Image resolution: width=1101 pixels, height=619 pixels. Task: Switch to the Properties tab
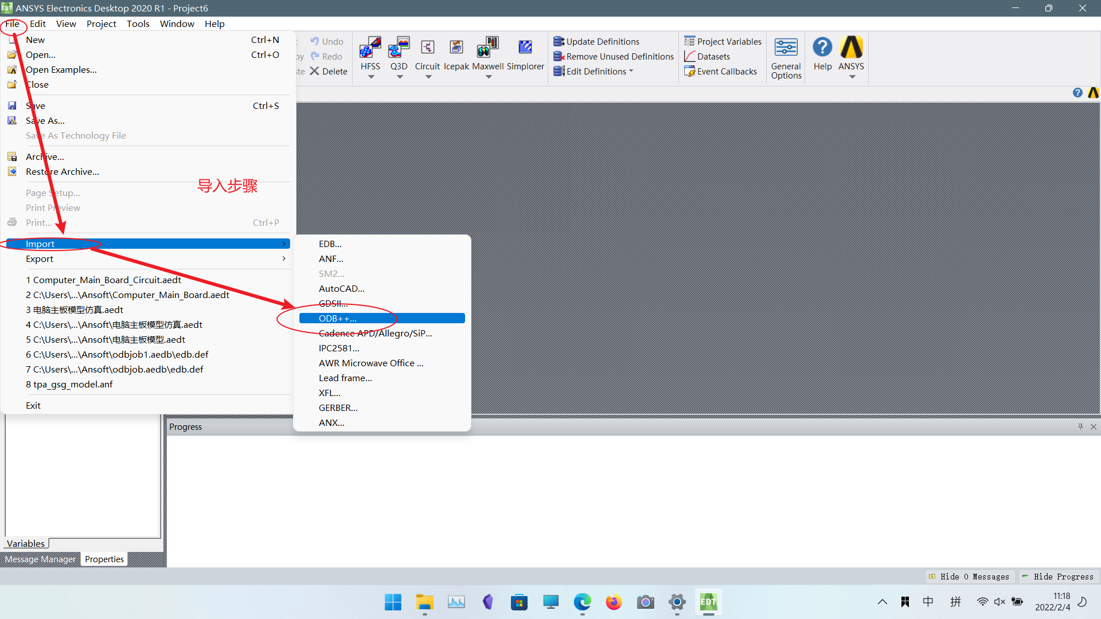104,559
